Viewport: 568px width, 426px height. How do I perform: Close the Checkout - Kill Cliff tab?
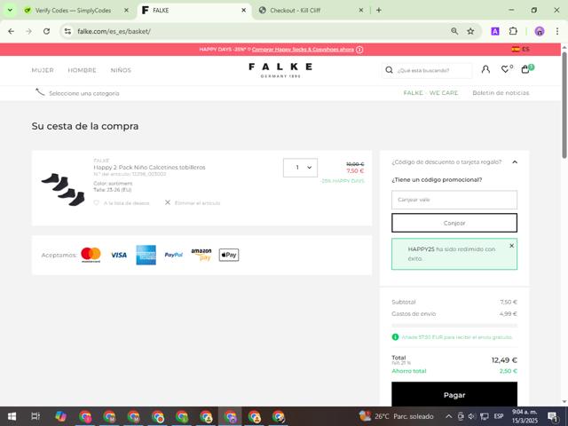point(361,10)
